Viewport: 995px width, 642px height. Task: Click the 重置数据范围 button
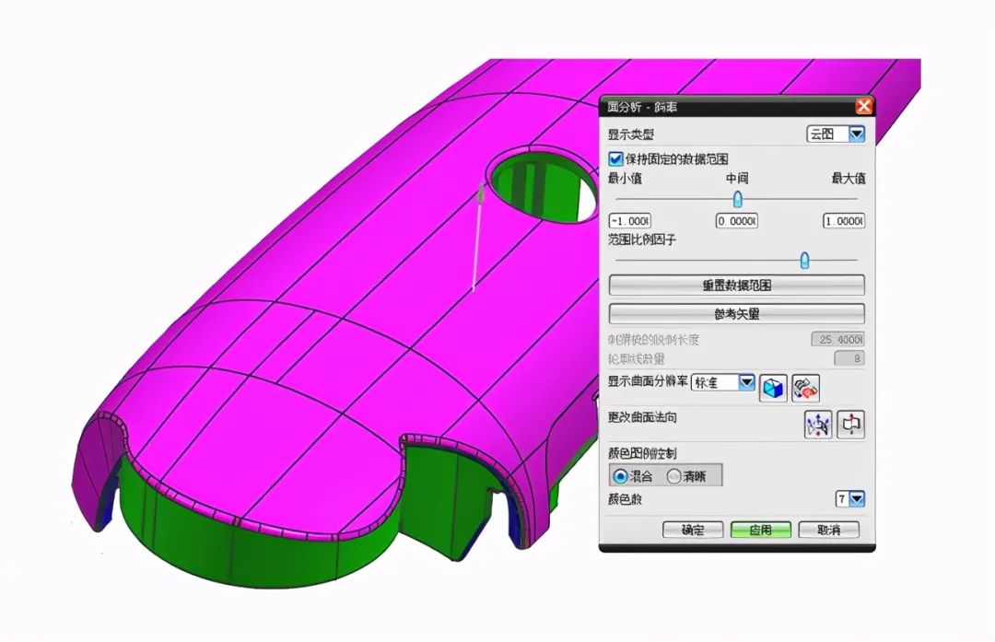click(x=737, y=285)
